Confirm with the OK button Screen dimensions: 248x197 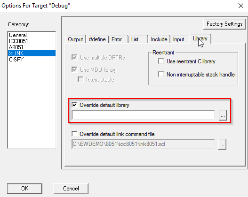24,189
